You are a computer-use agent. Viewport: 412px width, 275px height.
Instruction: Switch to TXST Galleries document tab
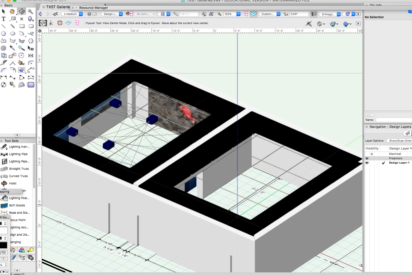click(x=58, y=7)
